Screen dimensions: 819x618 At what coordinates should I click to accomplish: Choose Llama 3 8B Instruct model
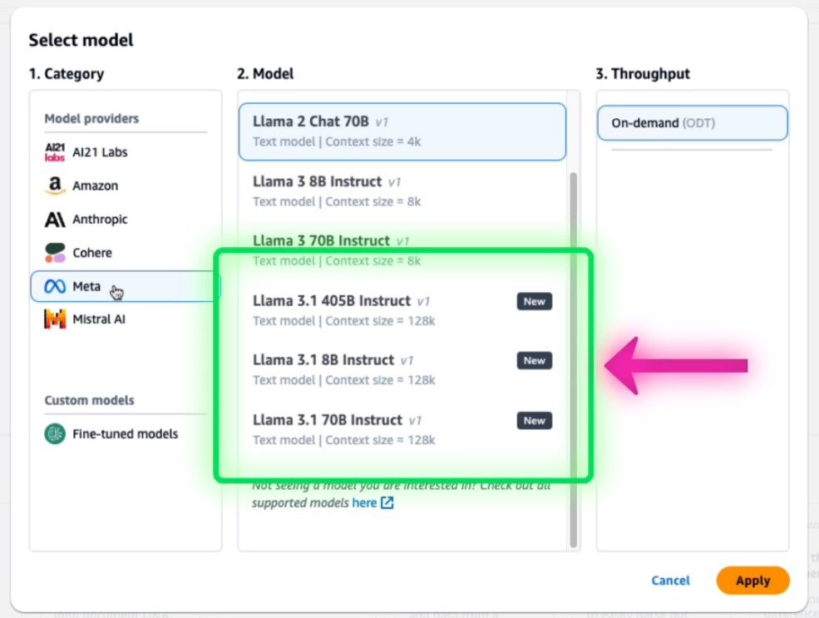point(402,191)
